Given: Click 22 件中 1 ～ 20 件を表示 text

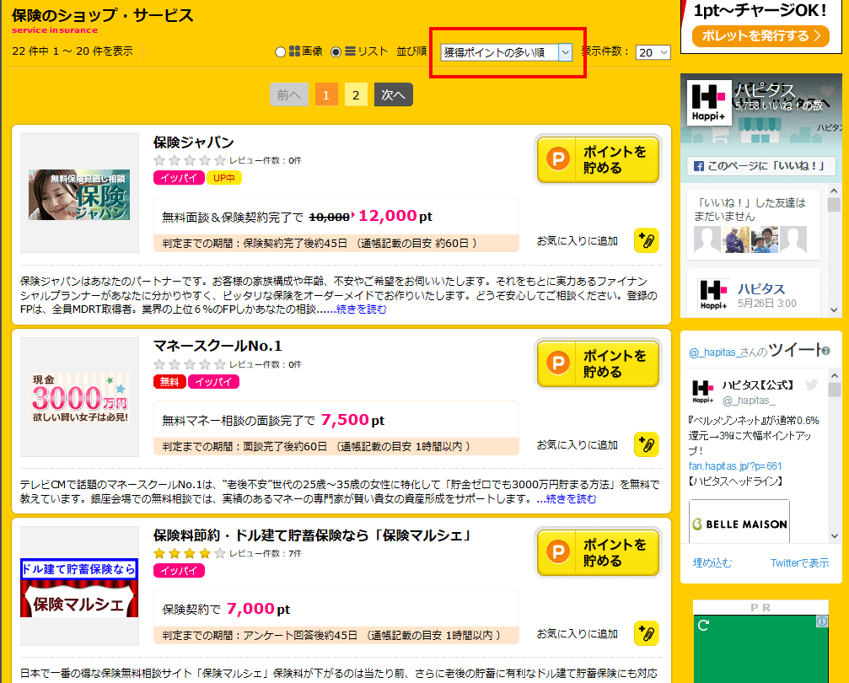Looking at the screenshot, I should 73,51.
